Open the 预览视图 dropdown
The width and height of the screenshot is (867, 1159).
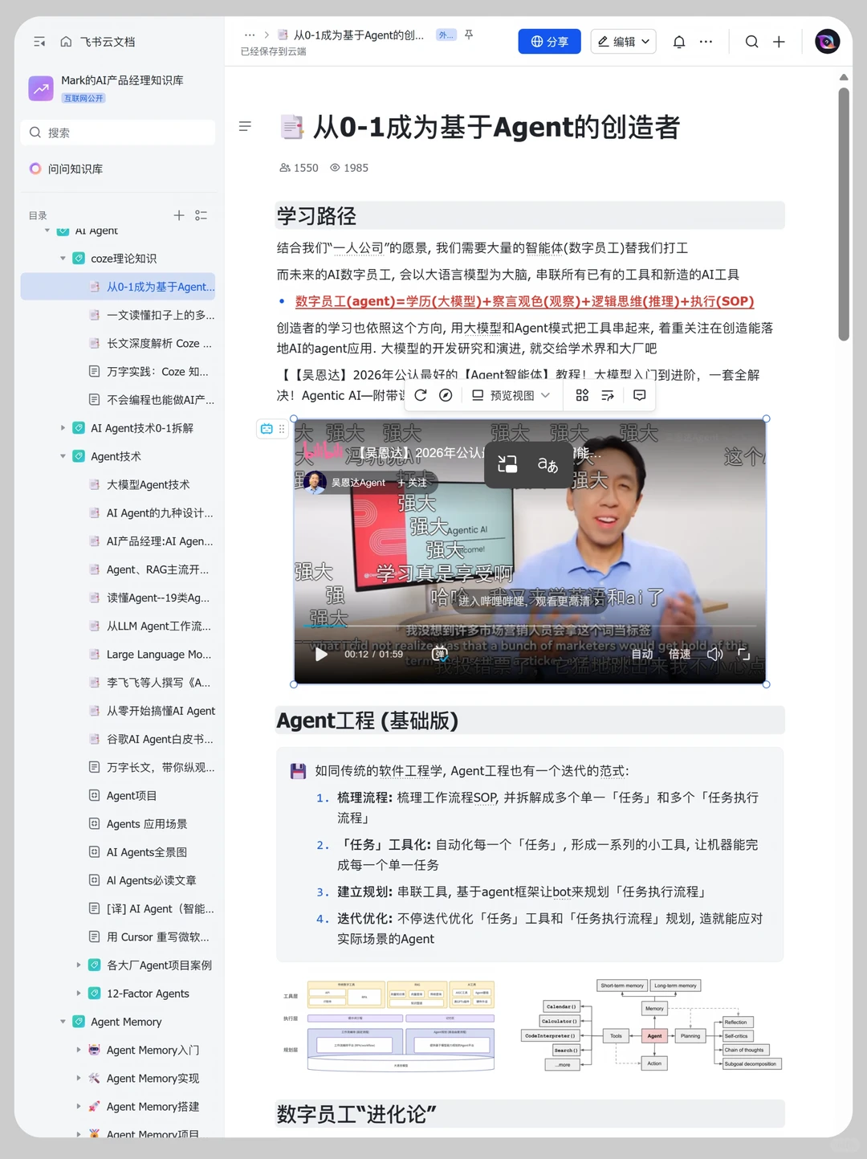511,395
